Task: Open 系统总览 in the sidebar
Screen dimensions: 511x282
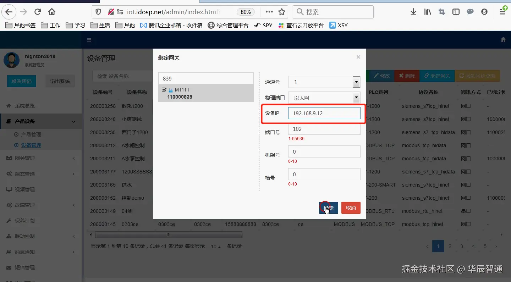Action: pos(41,106)
